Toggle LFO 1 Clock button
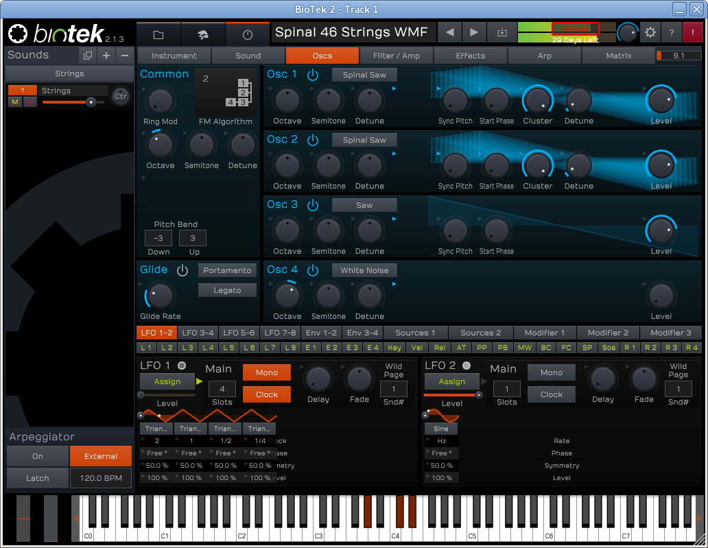Screen dimensions: 708x548 click(267, 394)
